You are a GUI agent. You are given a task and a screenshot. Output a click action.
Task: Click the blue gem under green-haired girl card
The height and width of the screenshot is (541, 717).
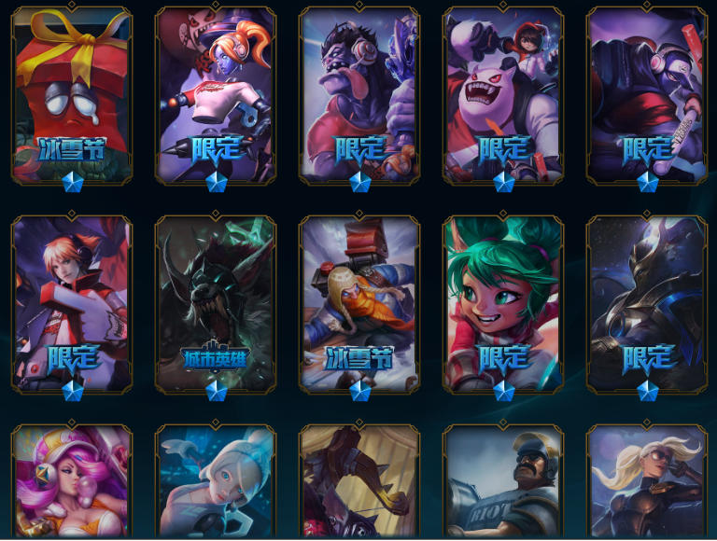(x=504, y=391)
